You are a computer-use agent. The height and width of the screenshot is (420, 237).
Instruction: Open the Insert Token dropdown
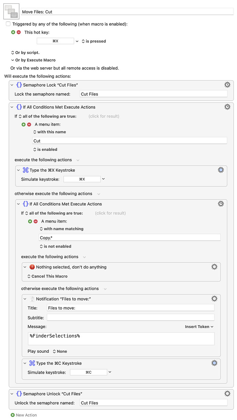[x=199, y=327]
